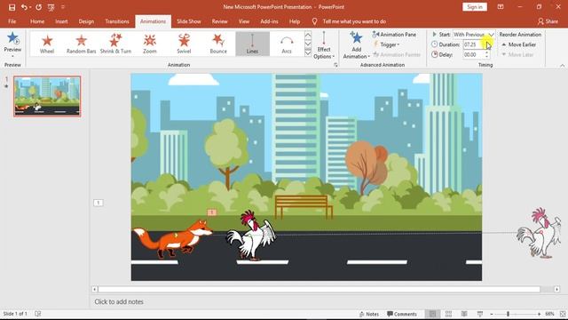Expand the full animation gallery
Image resolution: width=568 pixels, height=320 pixels.
pos(308,53)
